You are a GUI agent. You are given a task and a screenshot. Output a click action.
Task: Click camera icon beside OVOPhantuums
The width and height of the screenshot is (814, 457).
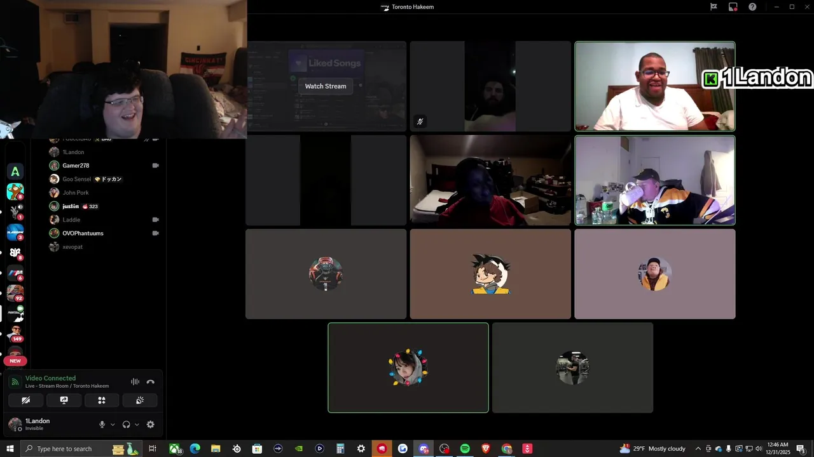155,233
